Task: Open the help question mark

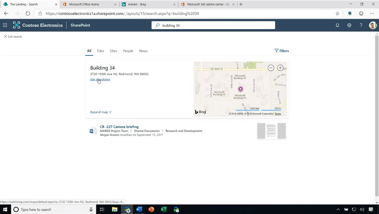Action: tap(361, 25)
